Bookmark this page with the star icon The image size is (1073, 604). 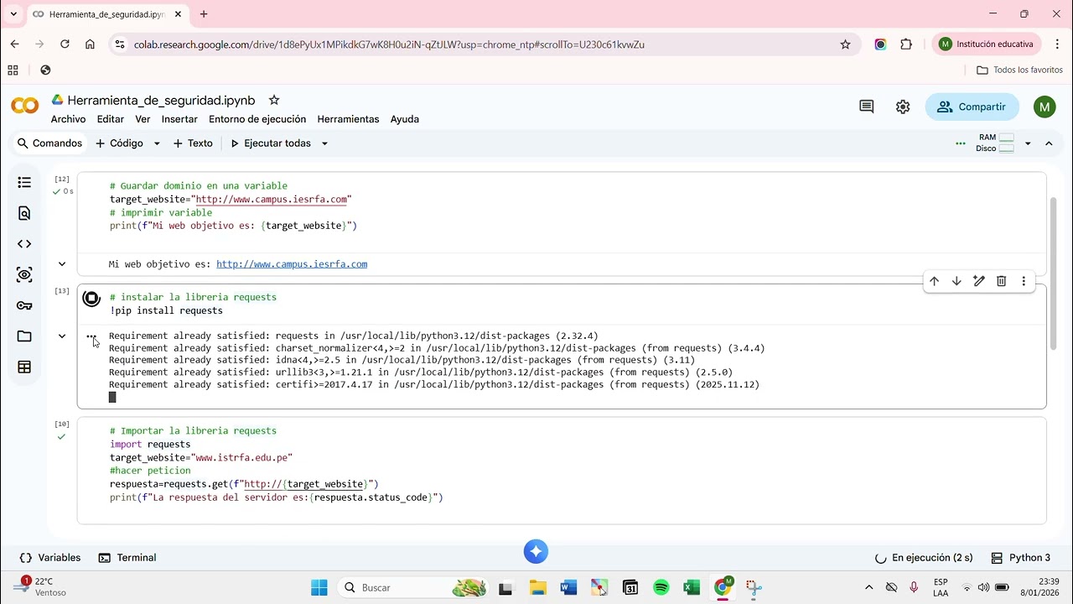(x=845, y=44)
